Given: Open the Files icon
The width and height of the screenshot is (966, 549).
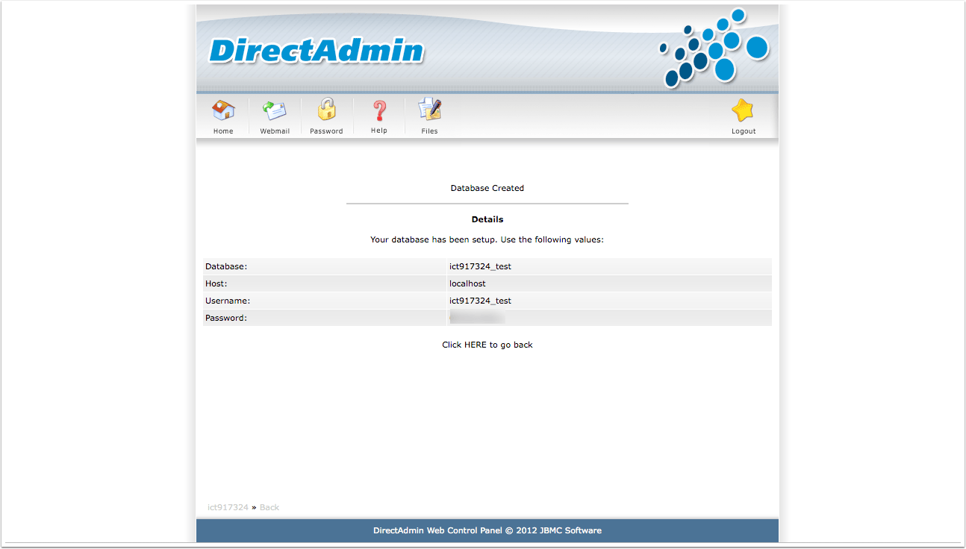Looking at the screenshot, I should (x=429, y=110).
